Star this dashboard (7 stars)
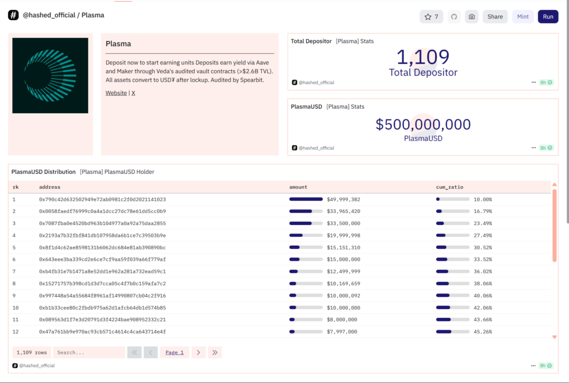 pyautogui.click(x=431, y=17)
